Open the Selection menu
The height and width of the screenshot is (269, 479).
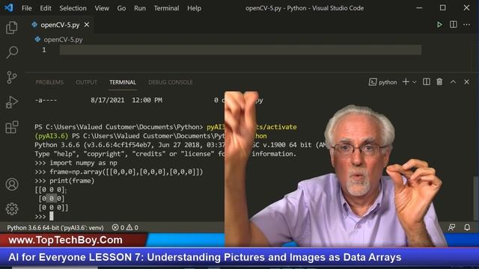[x=73, y=8]
